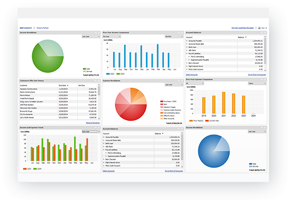Screen dimensions: 291x203
Task: Click the Sub-contracting Labour legend swatch
Action: (162, 113)
